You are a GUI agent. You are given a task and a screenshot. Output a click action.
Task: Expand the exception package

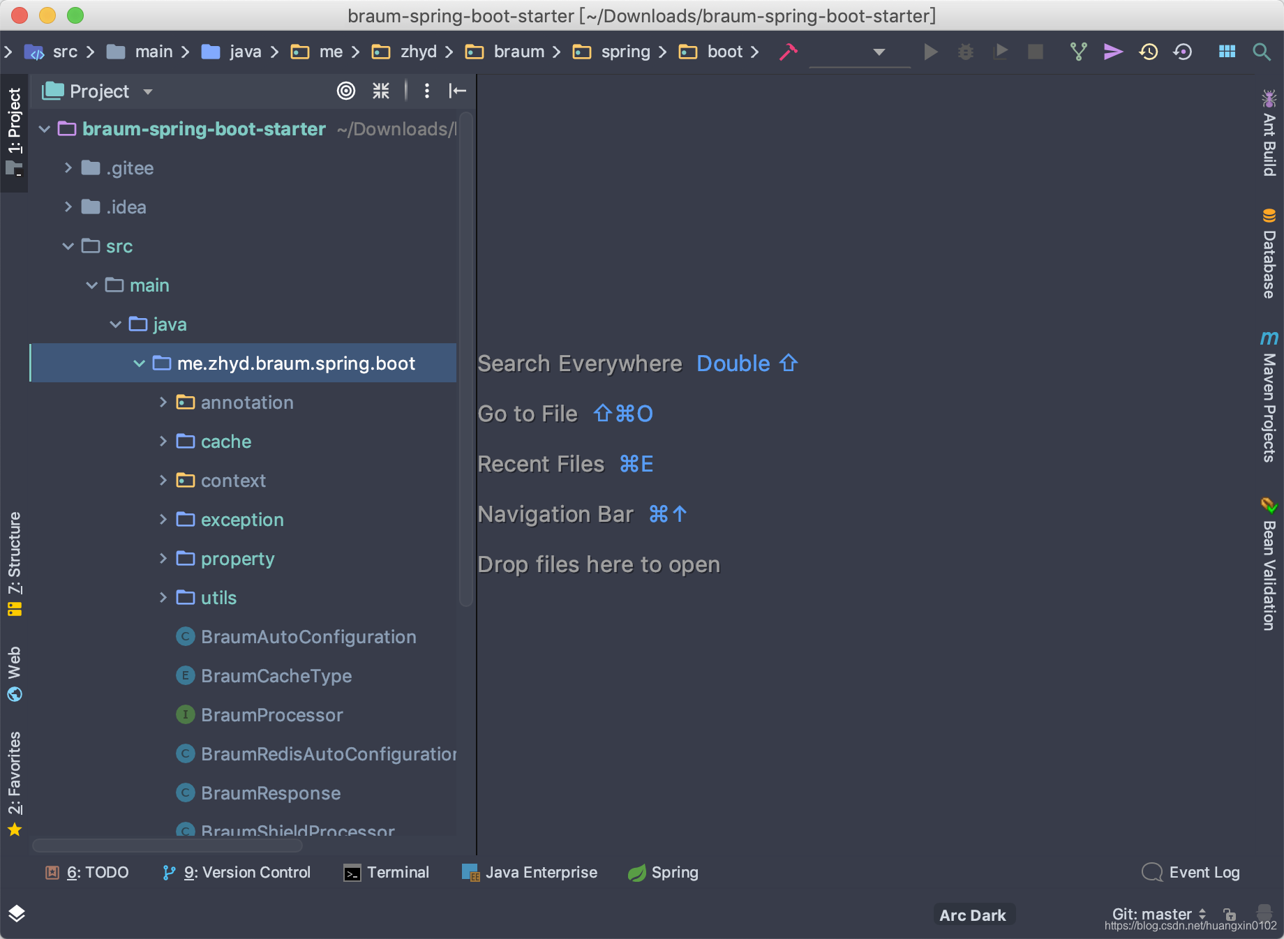[163, 520]
